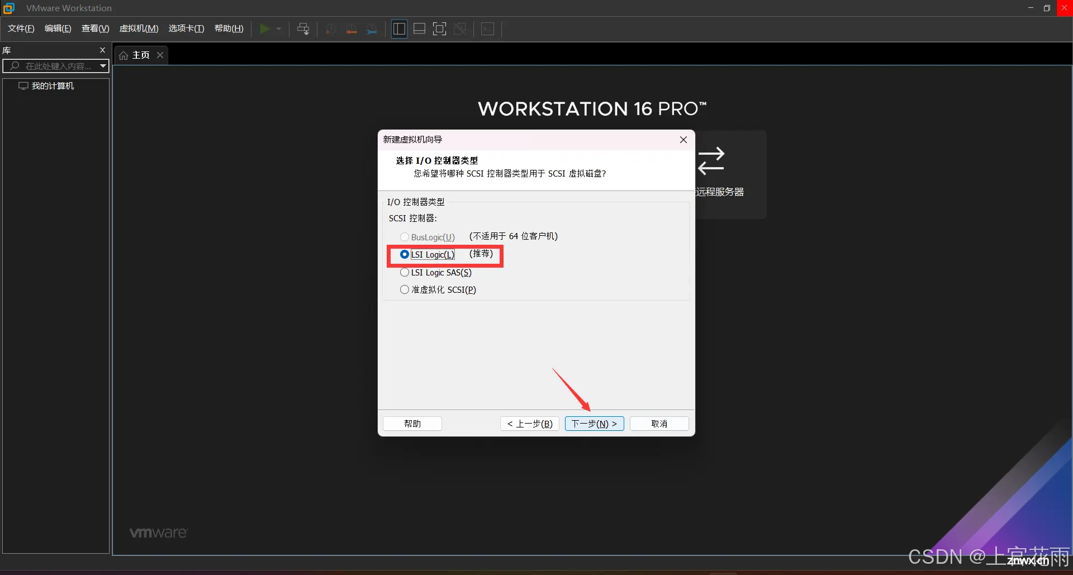Screen dimensions: 1073x575
Task: Click the 帮助 help button in wizard
Action: coord(412,424)
